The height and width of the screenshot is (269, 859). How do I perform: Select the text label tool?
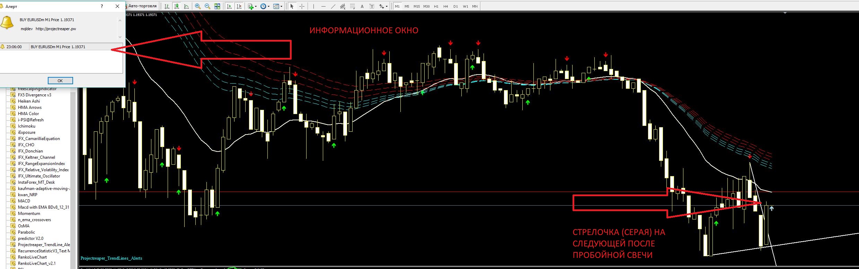click(x=372, y=6)
